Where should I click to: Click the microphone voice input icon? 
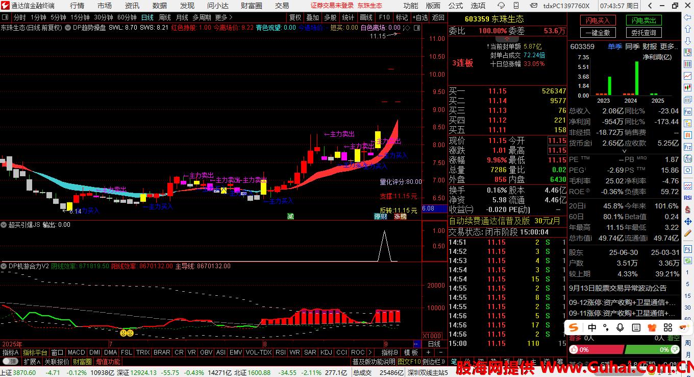coord(620,327)
